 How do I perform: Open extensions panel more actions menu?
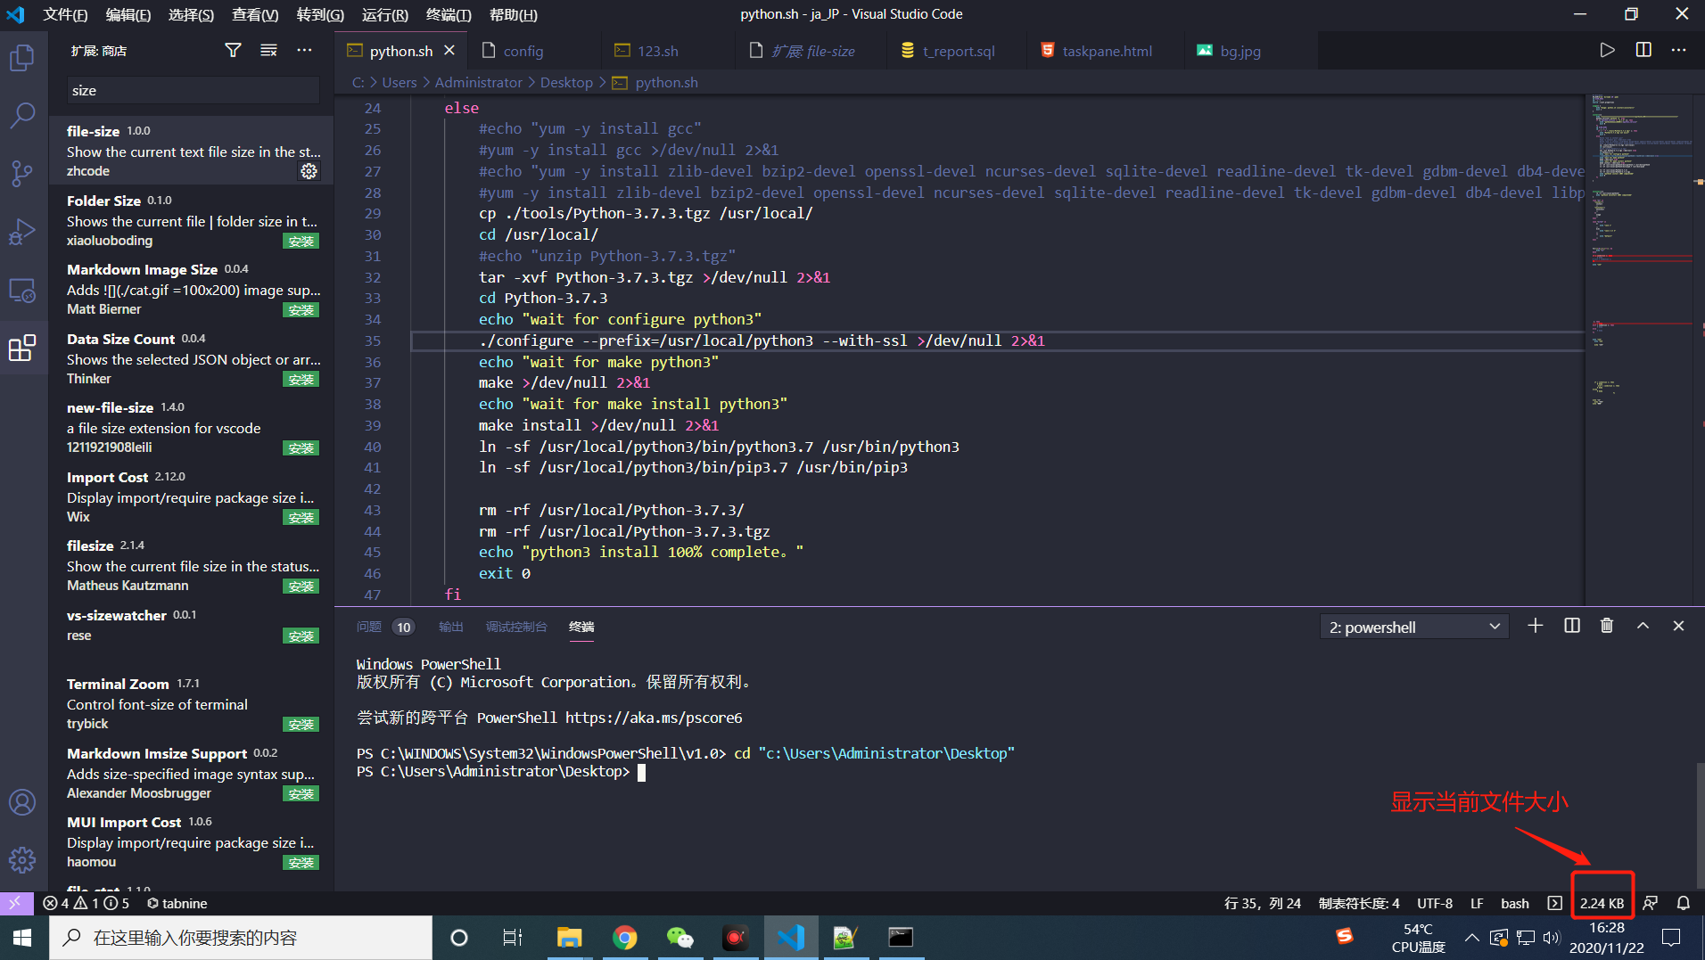pyautogui.click(x=304, y=50)
